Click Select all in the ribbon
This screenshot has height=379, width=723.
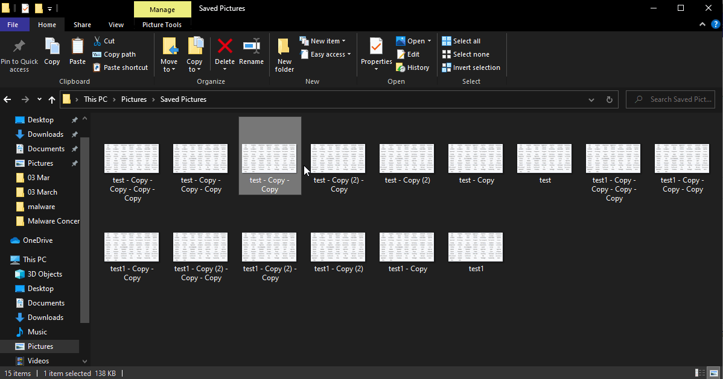(x=461, y=41)
